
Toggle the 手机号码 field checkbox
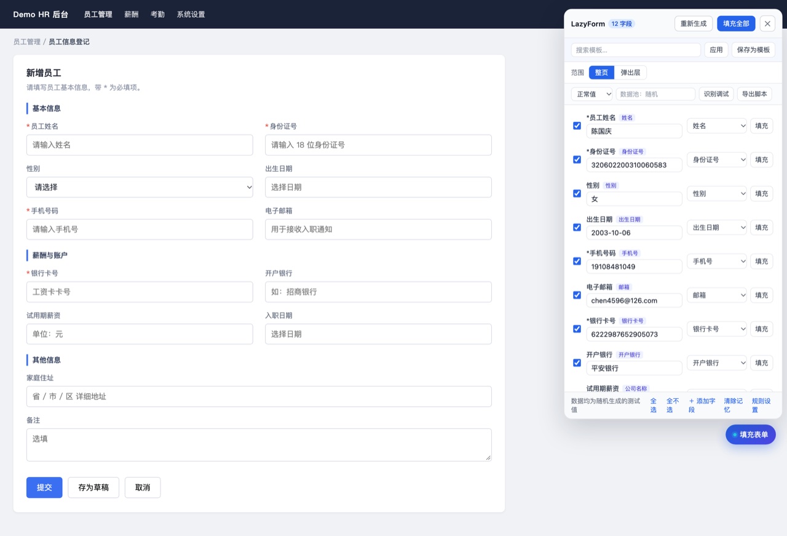[577, 261]
